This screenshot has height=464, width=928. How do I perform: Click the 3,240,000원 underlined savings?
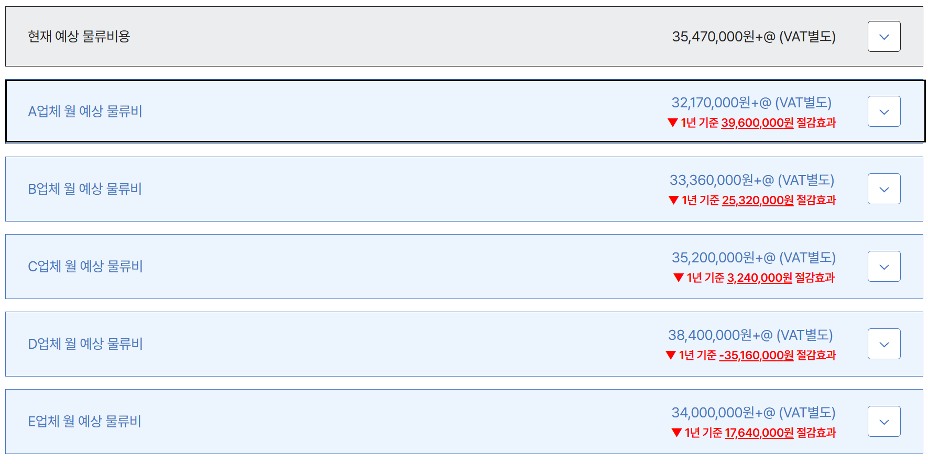click(759, 278)
